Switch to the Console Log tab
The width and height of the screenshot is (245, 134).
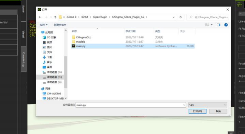pyautogui.click(x=24, y=59)
